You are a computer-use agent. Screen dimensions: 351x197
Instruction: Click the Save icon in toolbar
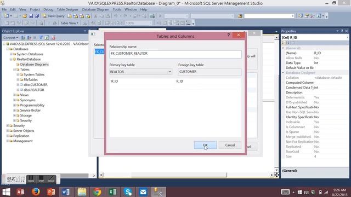[31, 16]
